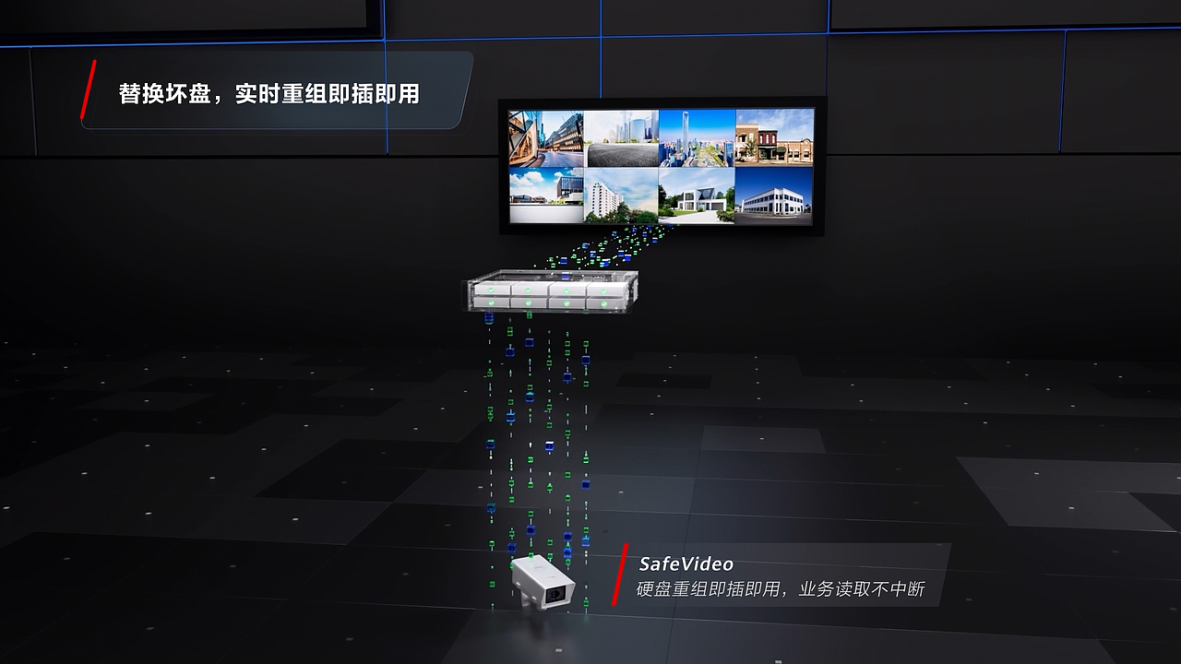Toggle the first bottom-row disk health indicator
This screenshot has width=1181, height=664.
click(x=491, y=302)
